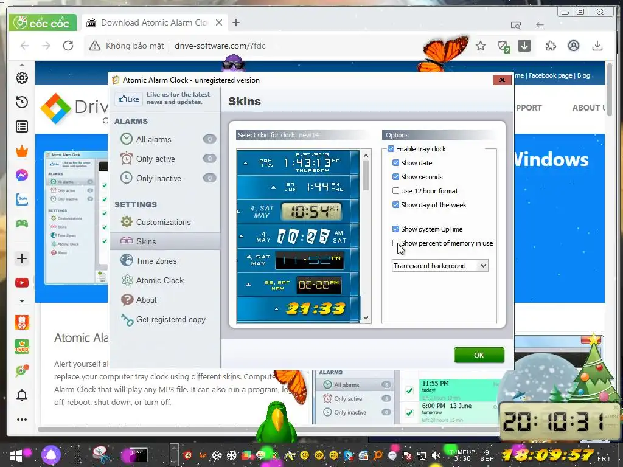Image resolution: width=623 pixels, height=467 pixels.
Task: Uncheck Show day of the week
Action: [x=395, y=205]
